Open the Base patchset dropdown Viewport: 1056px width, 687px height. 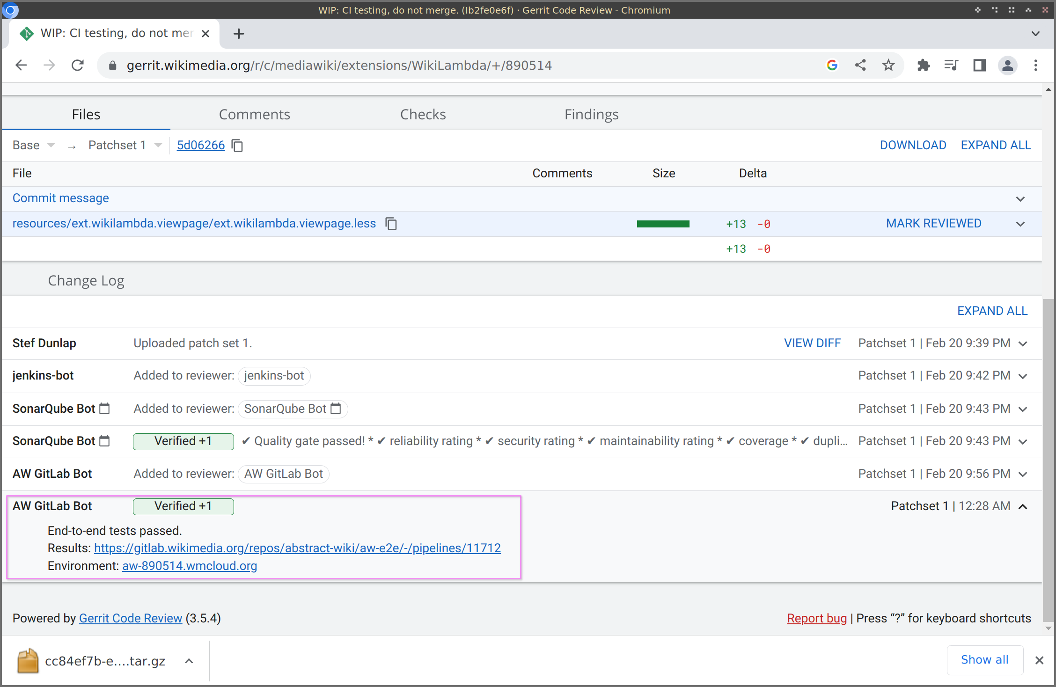click(34, 145)
